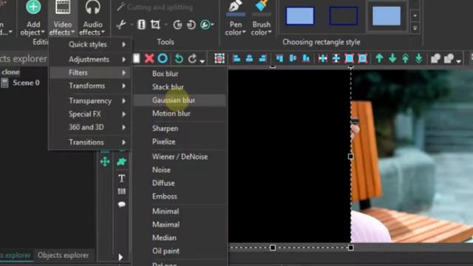Select the speech bubble tooltip tool
473x266 pixels.
tap(121, 205)
